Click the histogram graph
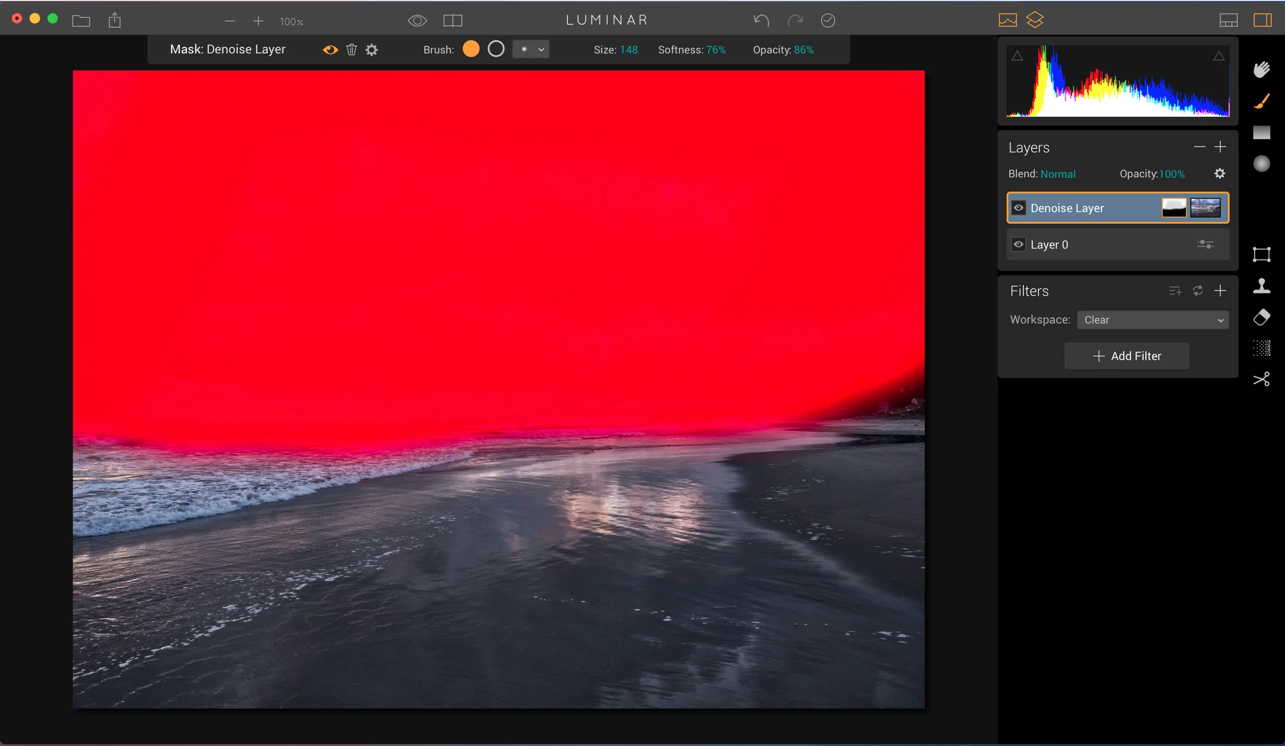This screenshot has width=1285, height=746. pos(1118,81)
